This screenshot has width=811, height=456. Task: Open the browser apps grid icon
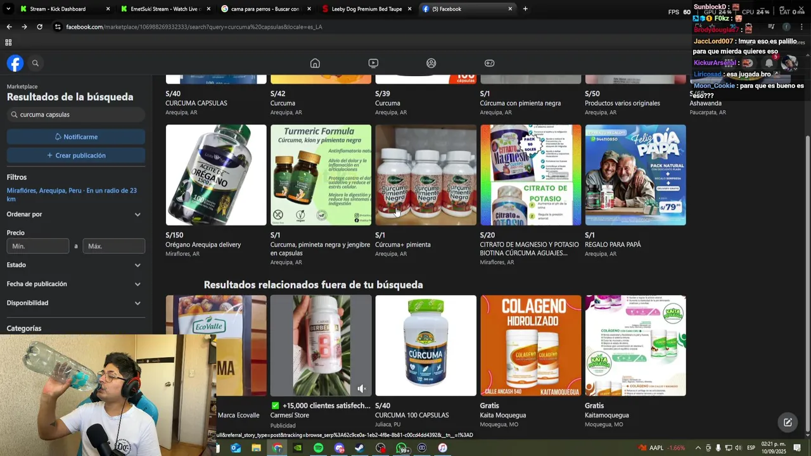coord(8,42)
